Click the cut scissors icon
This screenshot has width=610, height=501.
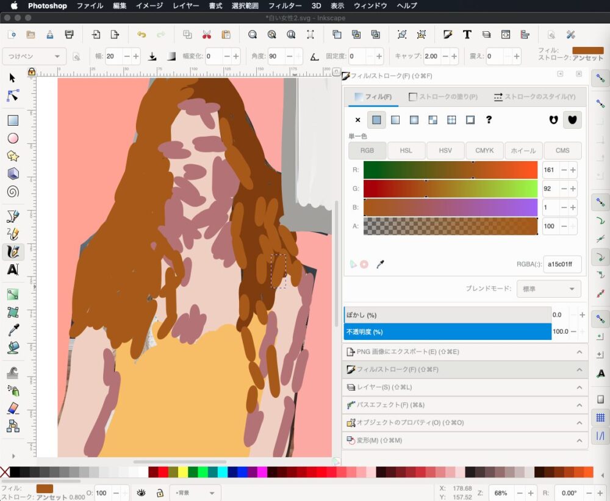coord(207,35)
